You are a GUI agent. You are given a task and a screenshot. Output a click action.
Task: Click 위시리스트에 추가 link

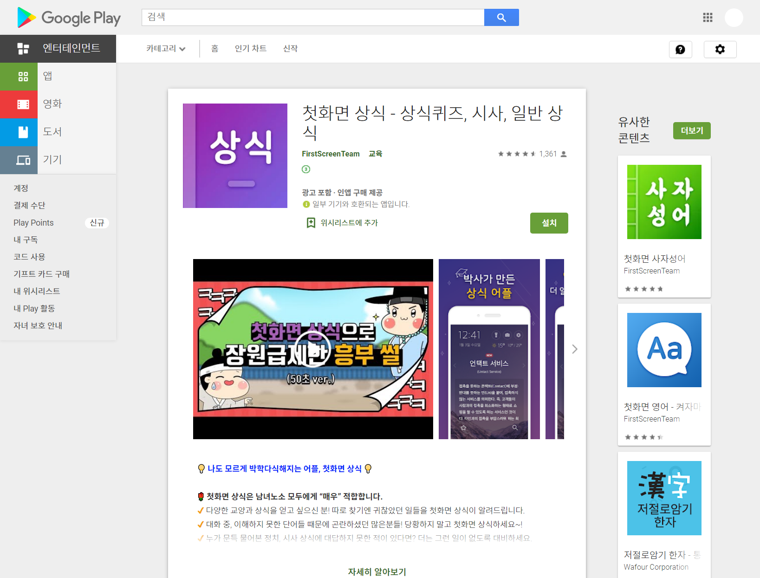point(349,223)
